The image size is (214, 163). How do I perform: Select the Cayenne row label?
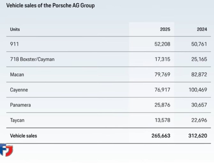click(19, 90)
